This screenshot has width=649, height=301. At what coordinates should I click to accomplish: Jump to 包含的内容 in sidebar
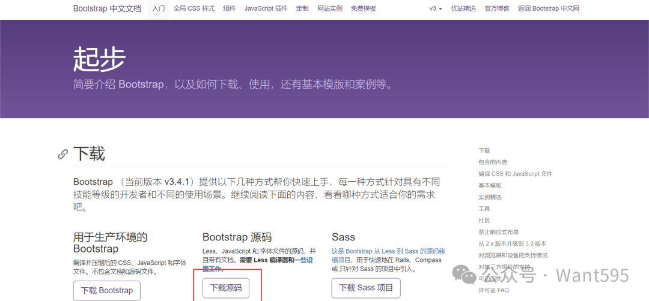click(x=493, y=162)
